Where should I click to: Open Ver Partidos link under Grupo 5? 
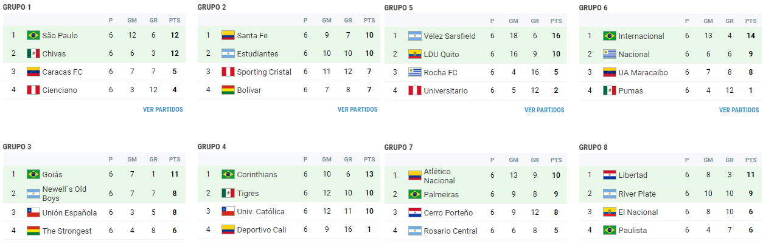pyautogui.click(x=545, y=110)
